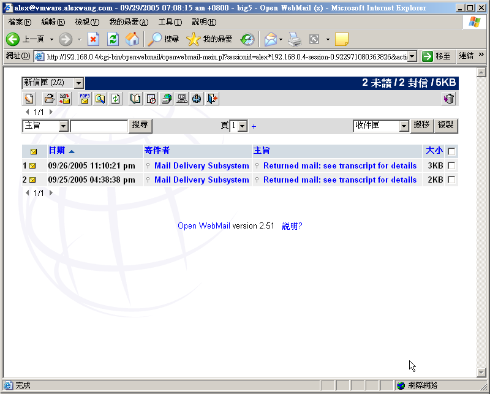The image size is (490, 394).
Task: Click the webmail refresh folder icon
Action: [x=115, y=99]
